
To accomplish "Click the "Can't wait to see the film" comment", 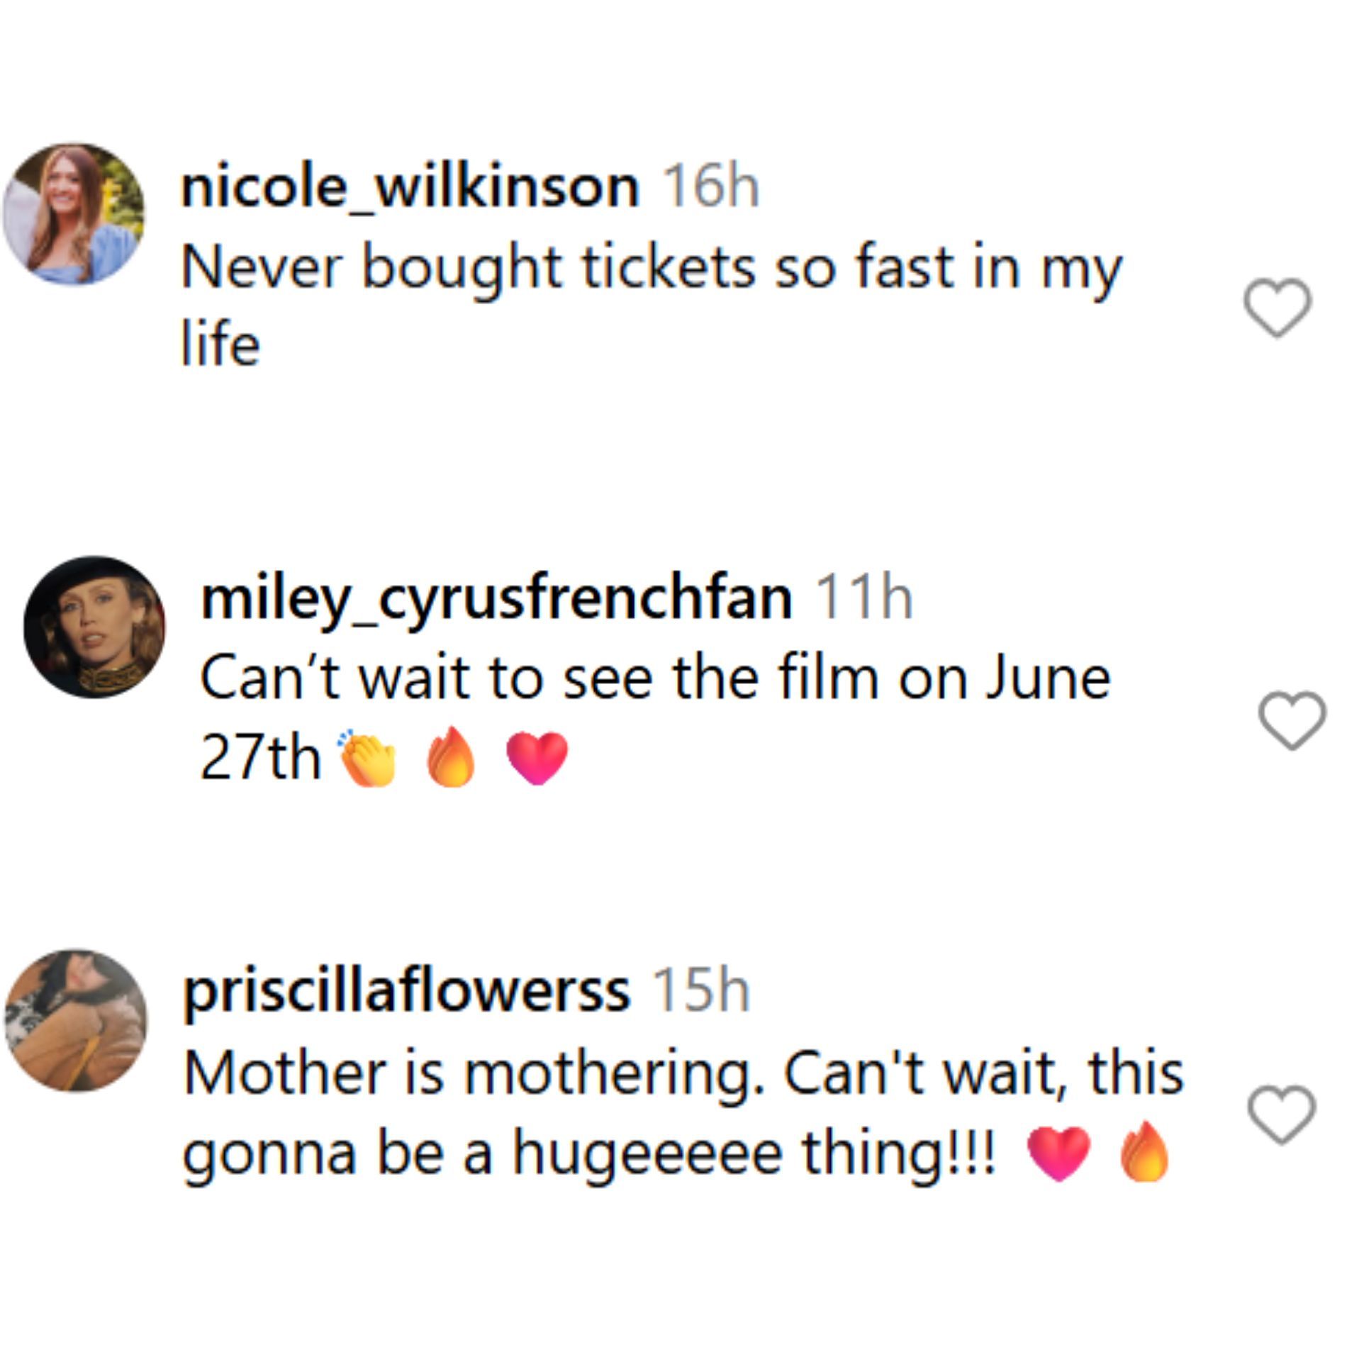I will click(x=654, y=679).
